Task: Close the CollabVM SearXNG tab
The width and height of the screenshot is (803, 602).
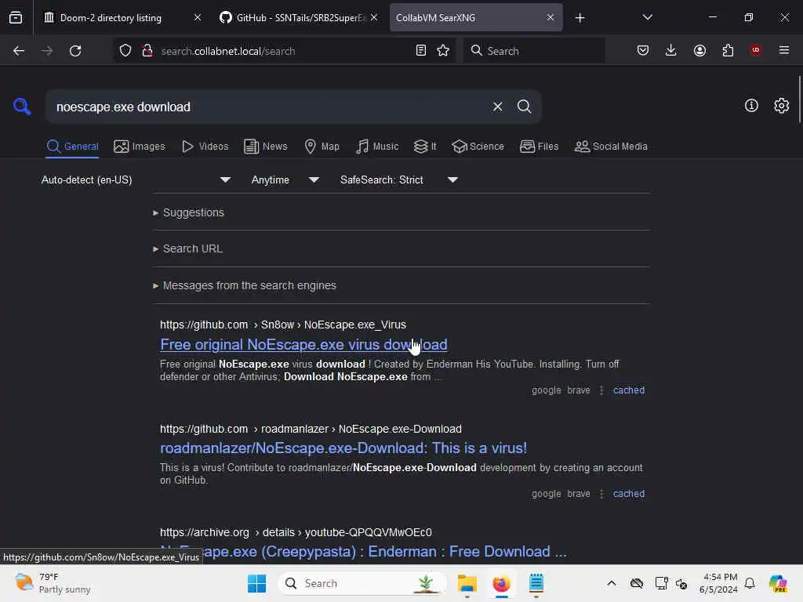Action: (550, 17)
